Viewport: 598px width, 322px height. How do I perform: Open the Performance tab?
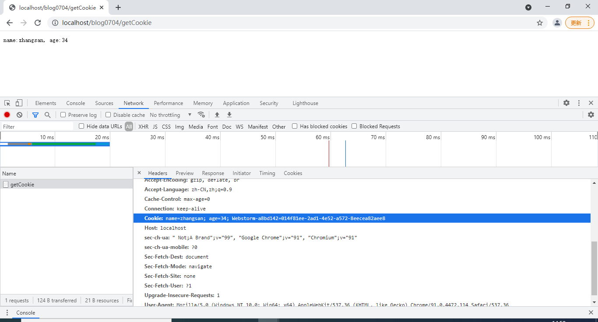pyautogui.click(x=169, y=103)
